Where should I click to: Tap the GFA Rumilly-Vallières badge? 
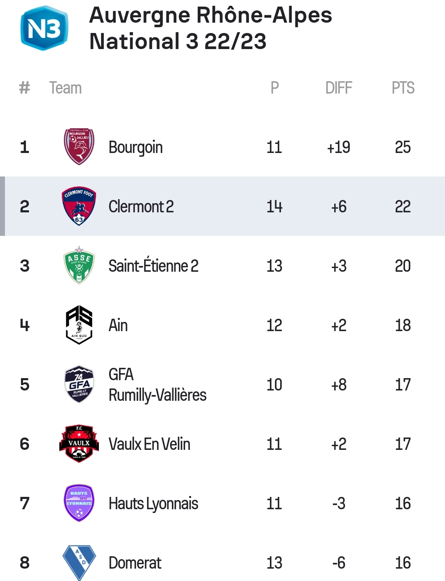[79, 384]
